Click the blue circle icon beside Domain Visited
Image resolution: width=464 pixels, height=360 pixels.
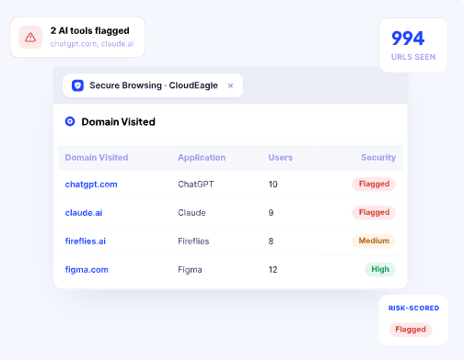70,121
